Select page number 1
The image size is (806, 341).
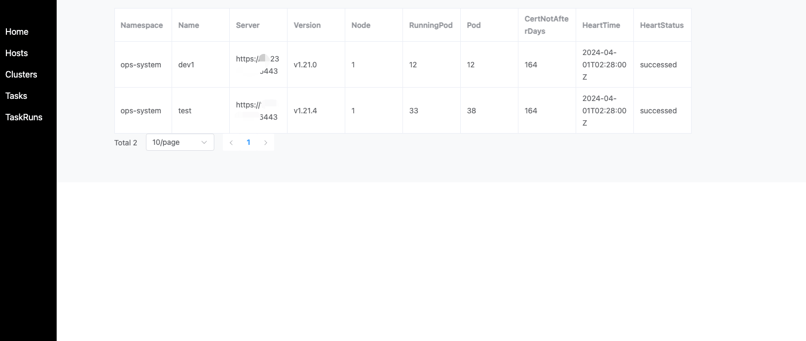point(249,142)
